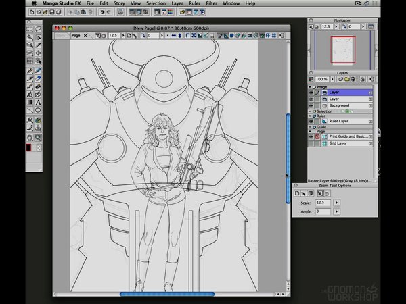Open the Filter menu
The width and height of the screenshot is (406, 304).
pos(212,3)
